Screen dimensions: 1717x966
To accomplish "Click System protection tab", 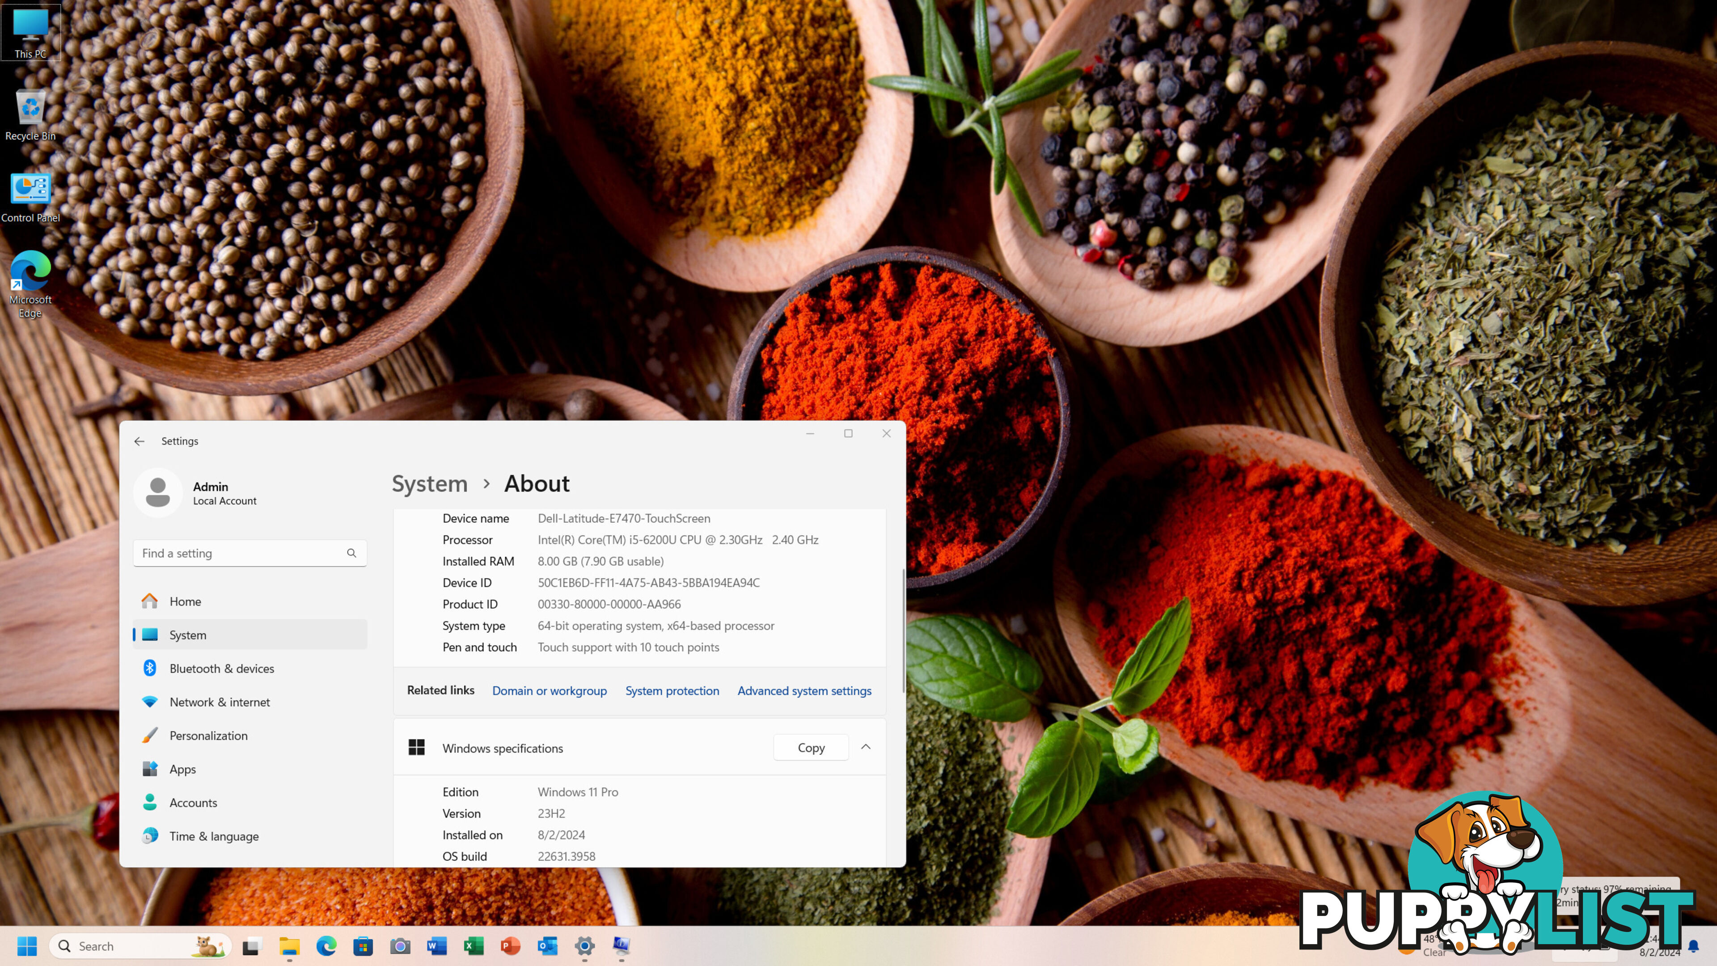I will click(x=672, y=690).
